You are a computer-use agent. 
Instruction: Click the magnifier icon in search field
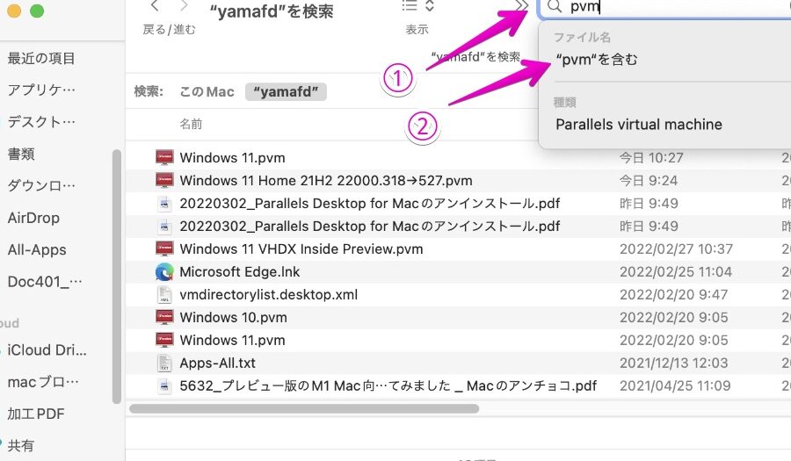pyautogui.click(x=555, y=6)
